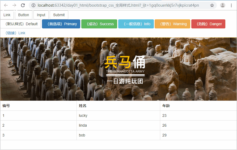
Task: Select the bob name cell
Action: tap(118, 135)
